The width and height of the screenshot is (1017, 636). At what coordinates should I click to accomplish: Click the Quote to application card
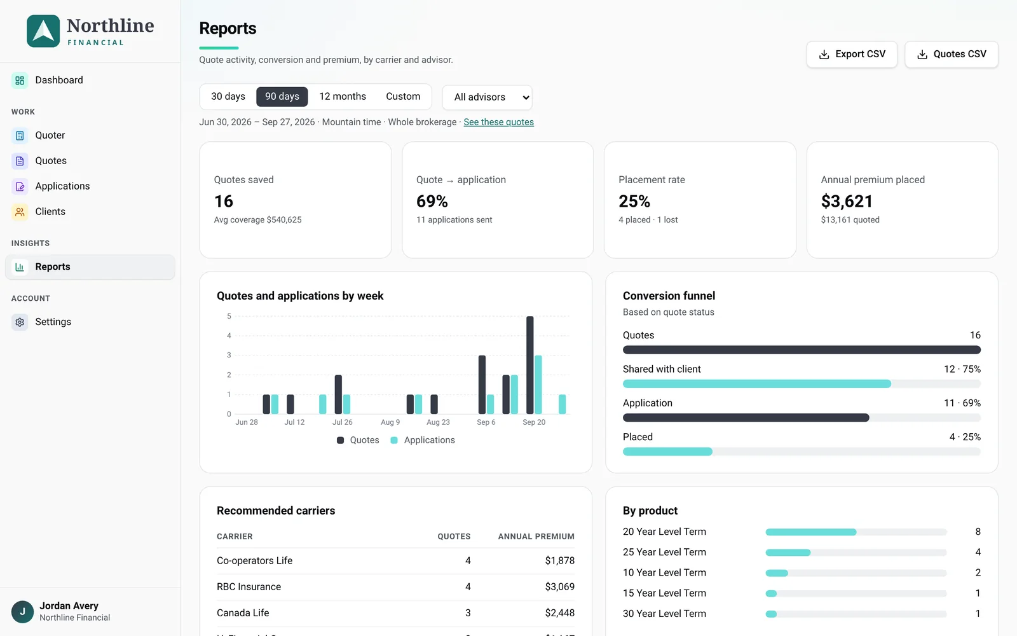[x=498, y=200]
